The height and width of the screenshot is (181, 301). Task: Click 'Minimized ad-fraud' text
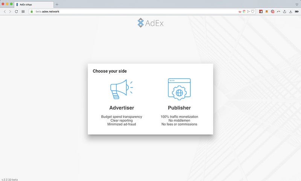pyautogui.click(x=122, y=124)
